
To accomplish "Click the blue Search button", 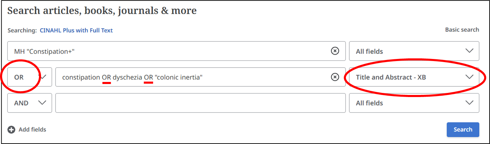I will pyautogui.click(x=463, y=130).
